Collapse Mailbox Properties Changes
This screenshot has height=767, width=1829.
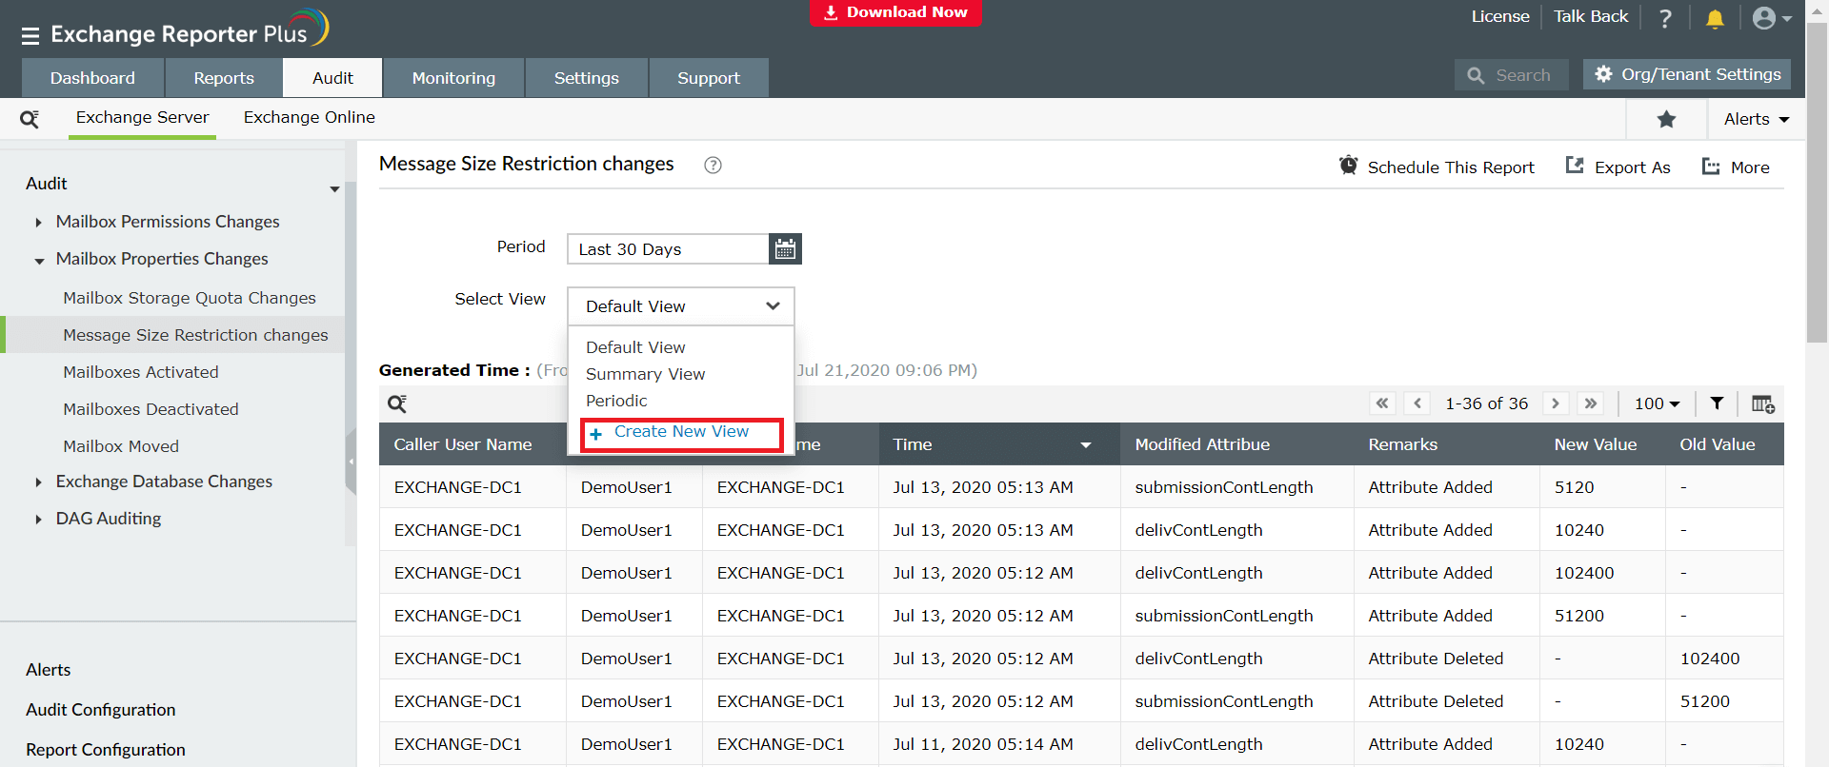pos(39,261)
